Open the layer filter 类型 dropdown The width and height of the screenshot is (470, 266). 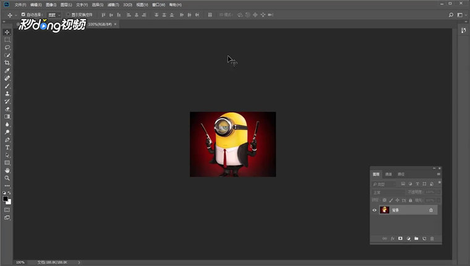click(x=384, y=184)
